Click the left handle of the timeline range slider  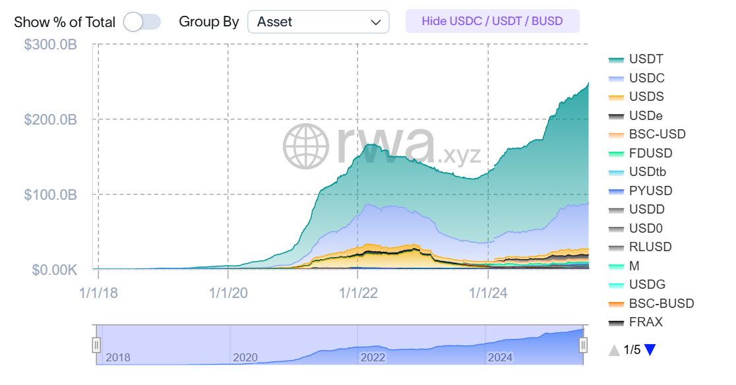click(96, 344)
